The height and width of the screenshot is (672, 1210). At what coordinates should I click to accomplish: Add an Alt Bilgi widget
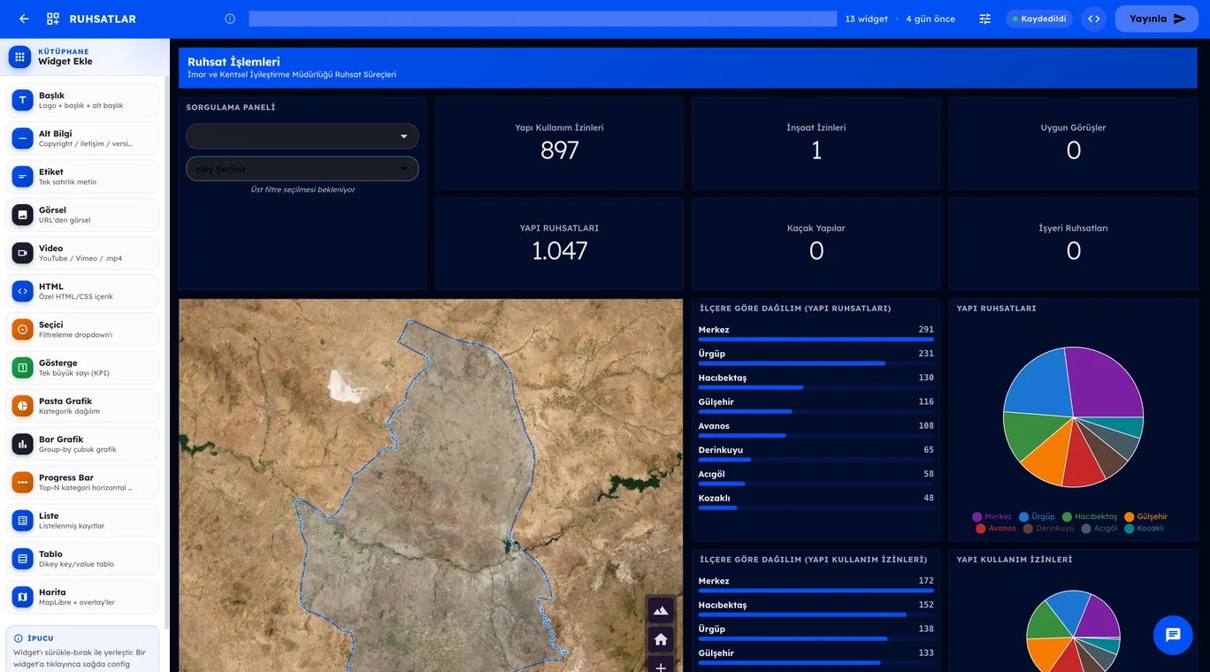pos(82,138)
